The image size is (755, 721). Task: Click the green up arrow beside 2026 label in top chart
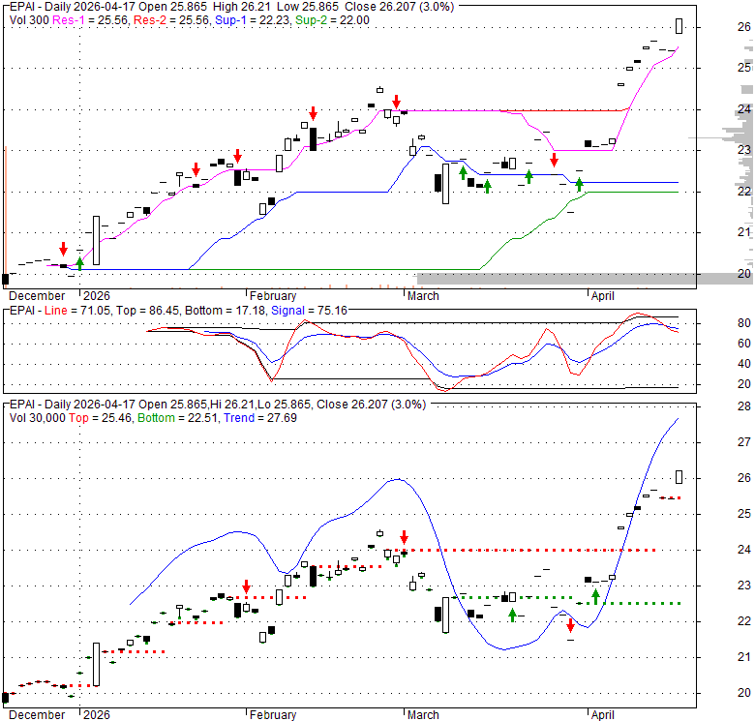(x=79, y=260)
